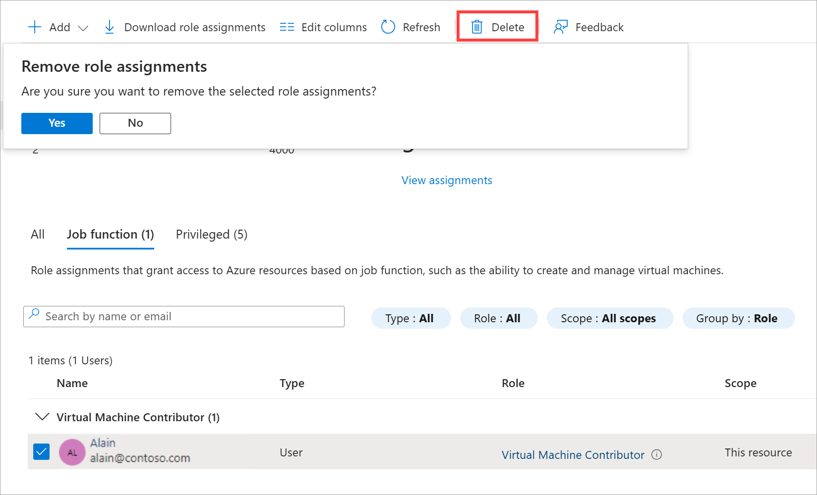Open the Alain user name link

click(103, 443)
